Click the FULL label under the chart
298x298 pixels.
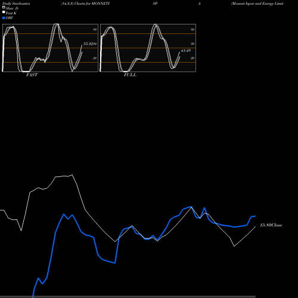pyautogui.click(x=130, y=75)
